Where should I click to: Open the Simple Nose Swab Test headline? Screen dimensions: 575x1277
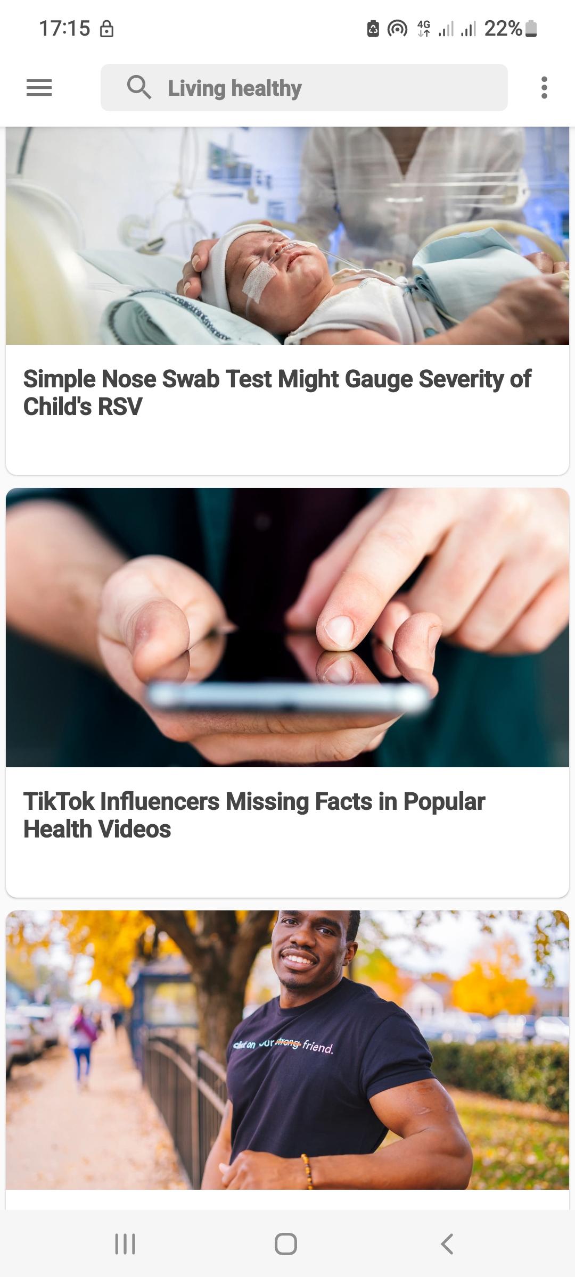pyautogui.click(x=277, y=393)
